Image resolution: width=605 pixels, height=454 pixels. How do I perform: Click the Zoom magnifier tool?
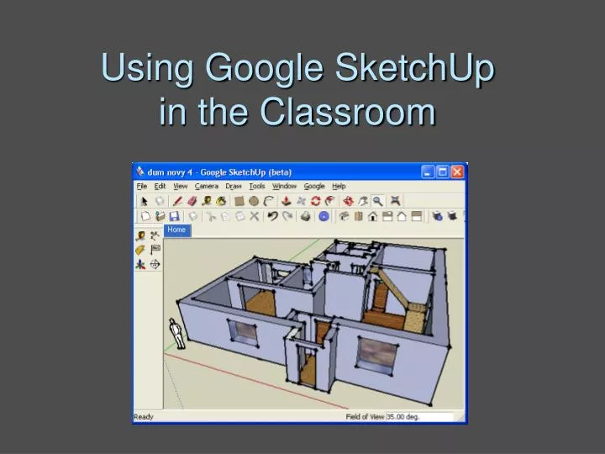pos(378,201)
